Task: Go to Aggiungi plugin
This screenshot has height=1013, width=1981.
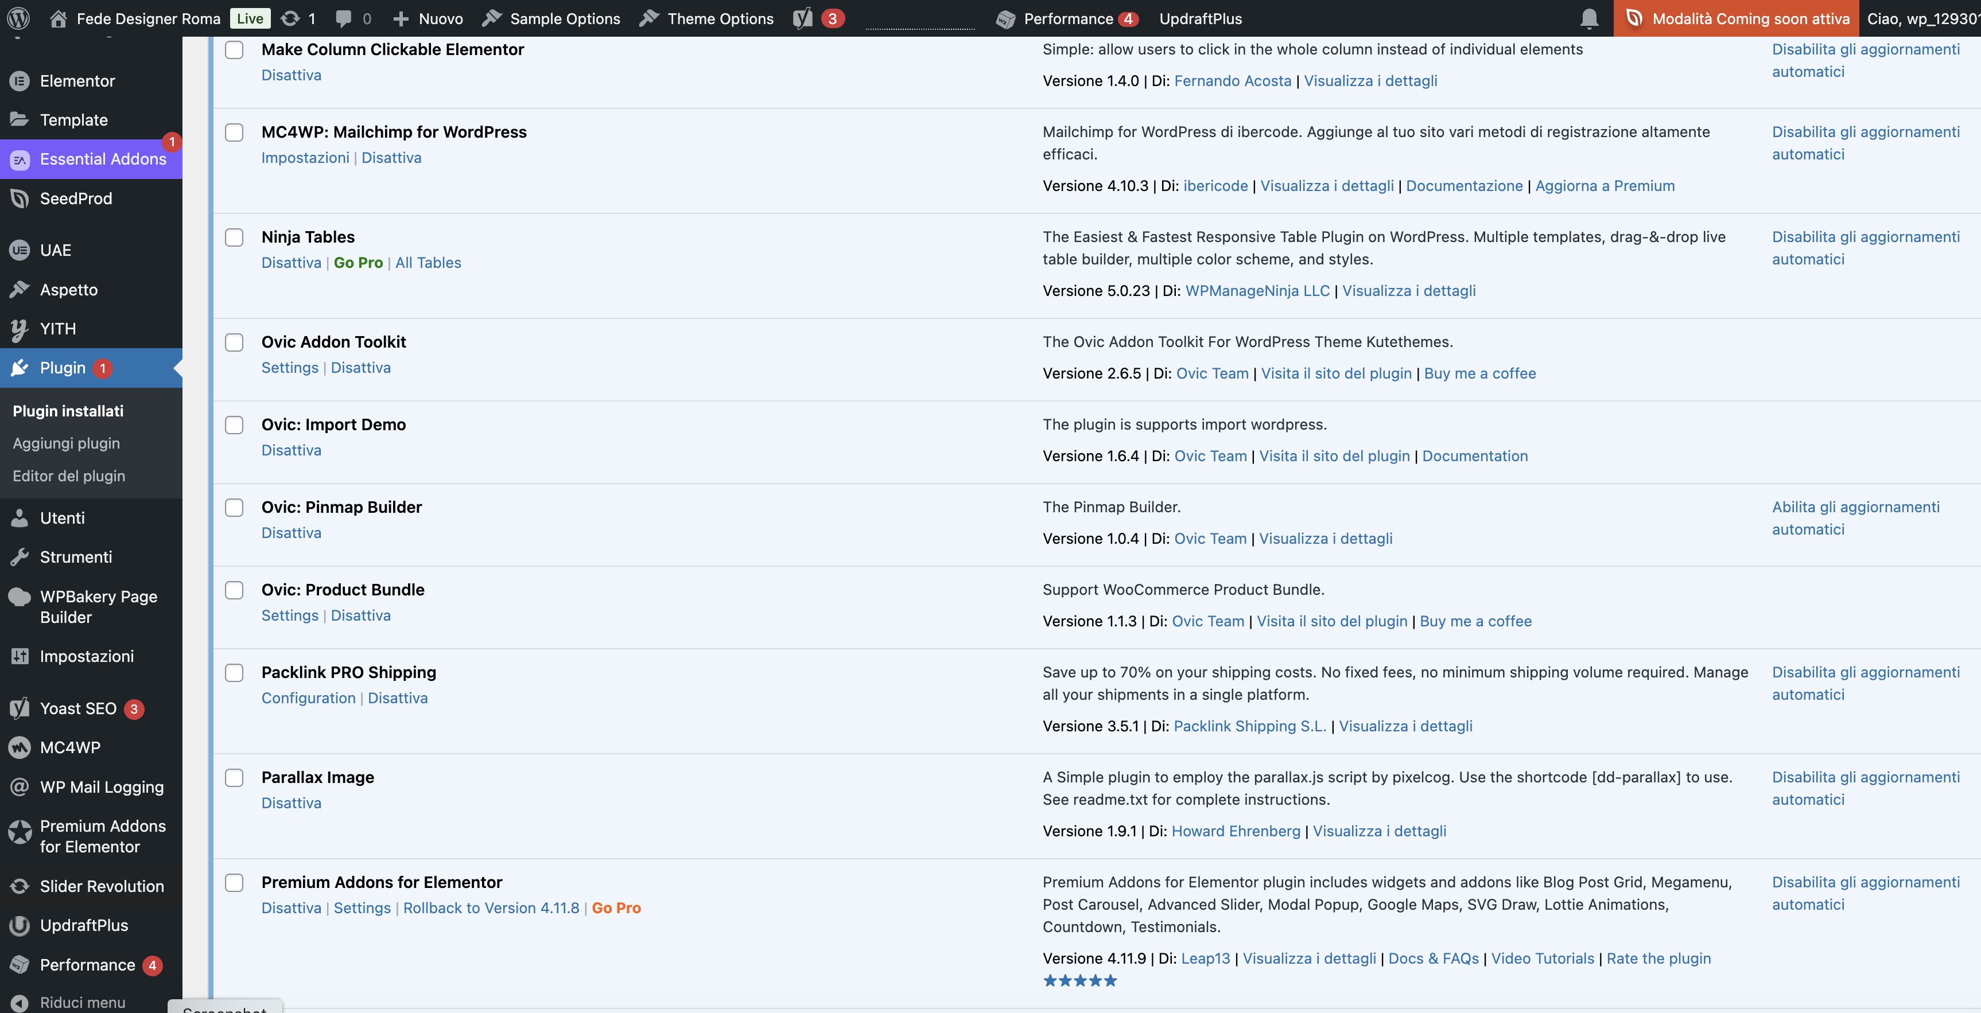Action: pyautogui.click(x=66, y=443)
